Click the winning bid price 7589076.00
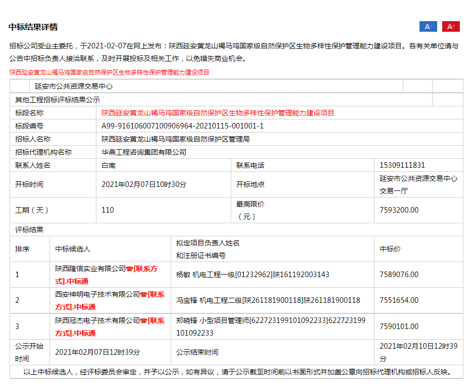This screenshot has width=474, height=390. [x=399, y=275]
